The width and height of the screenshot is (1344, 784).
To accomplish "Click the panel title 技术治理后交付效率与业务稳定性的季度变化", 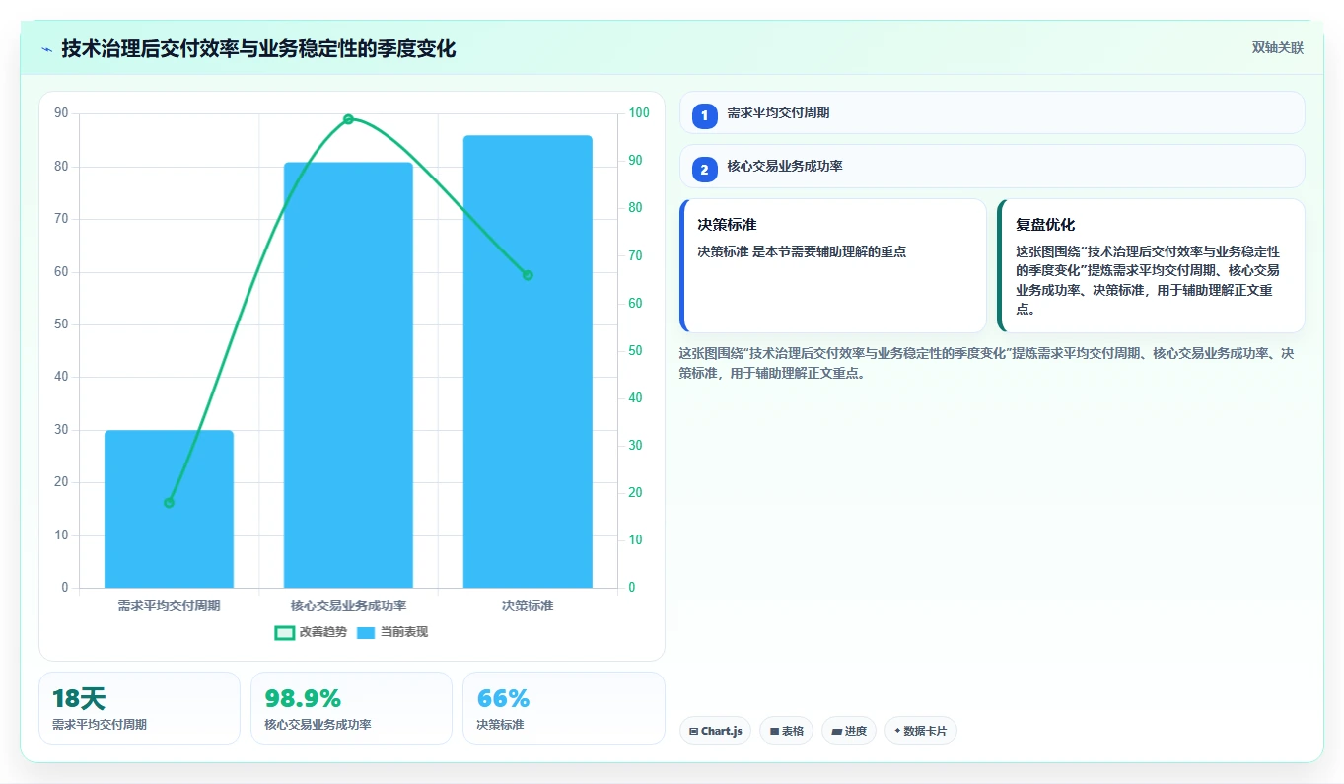I will (x=258, y=49).
